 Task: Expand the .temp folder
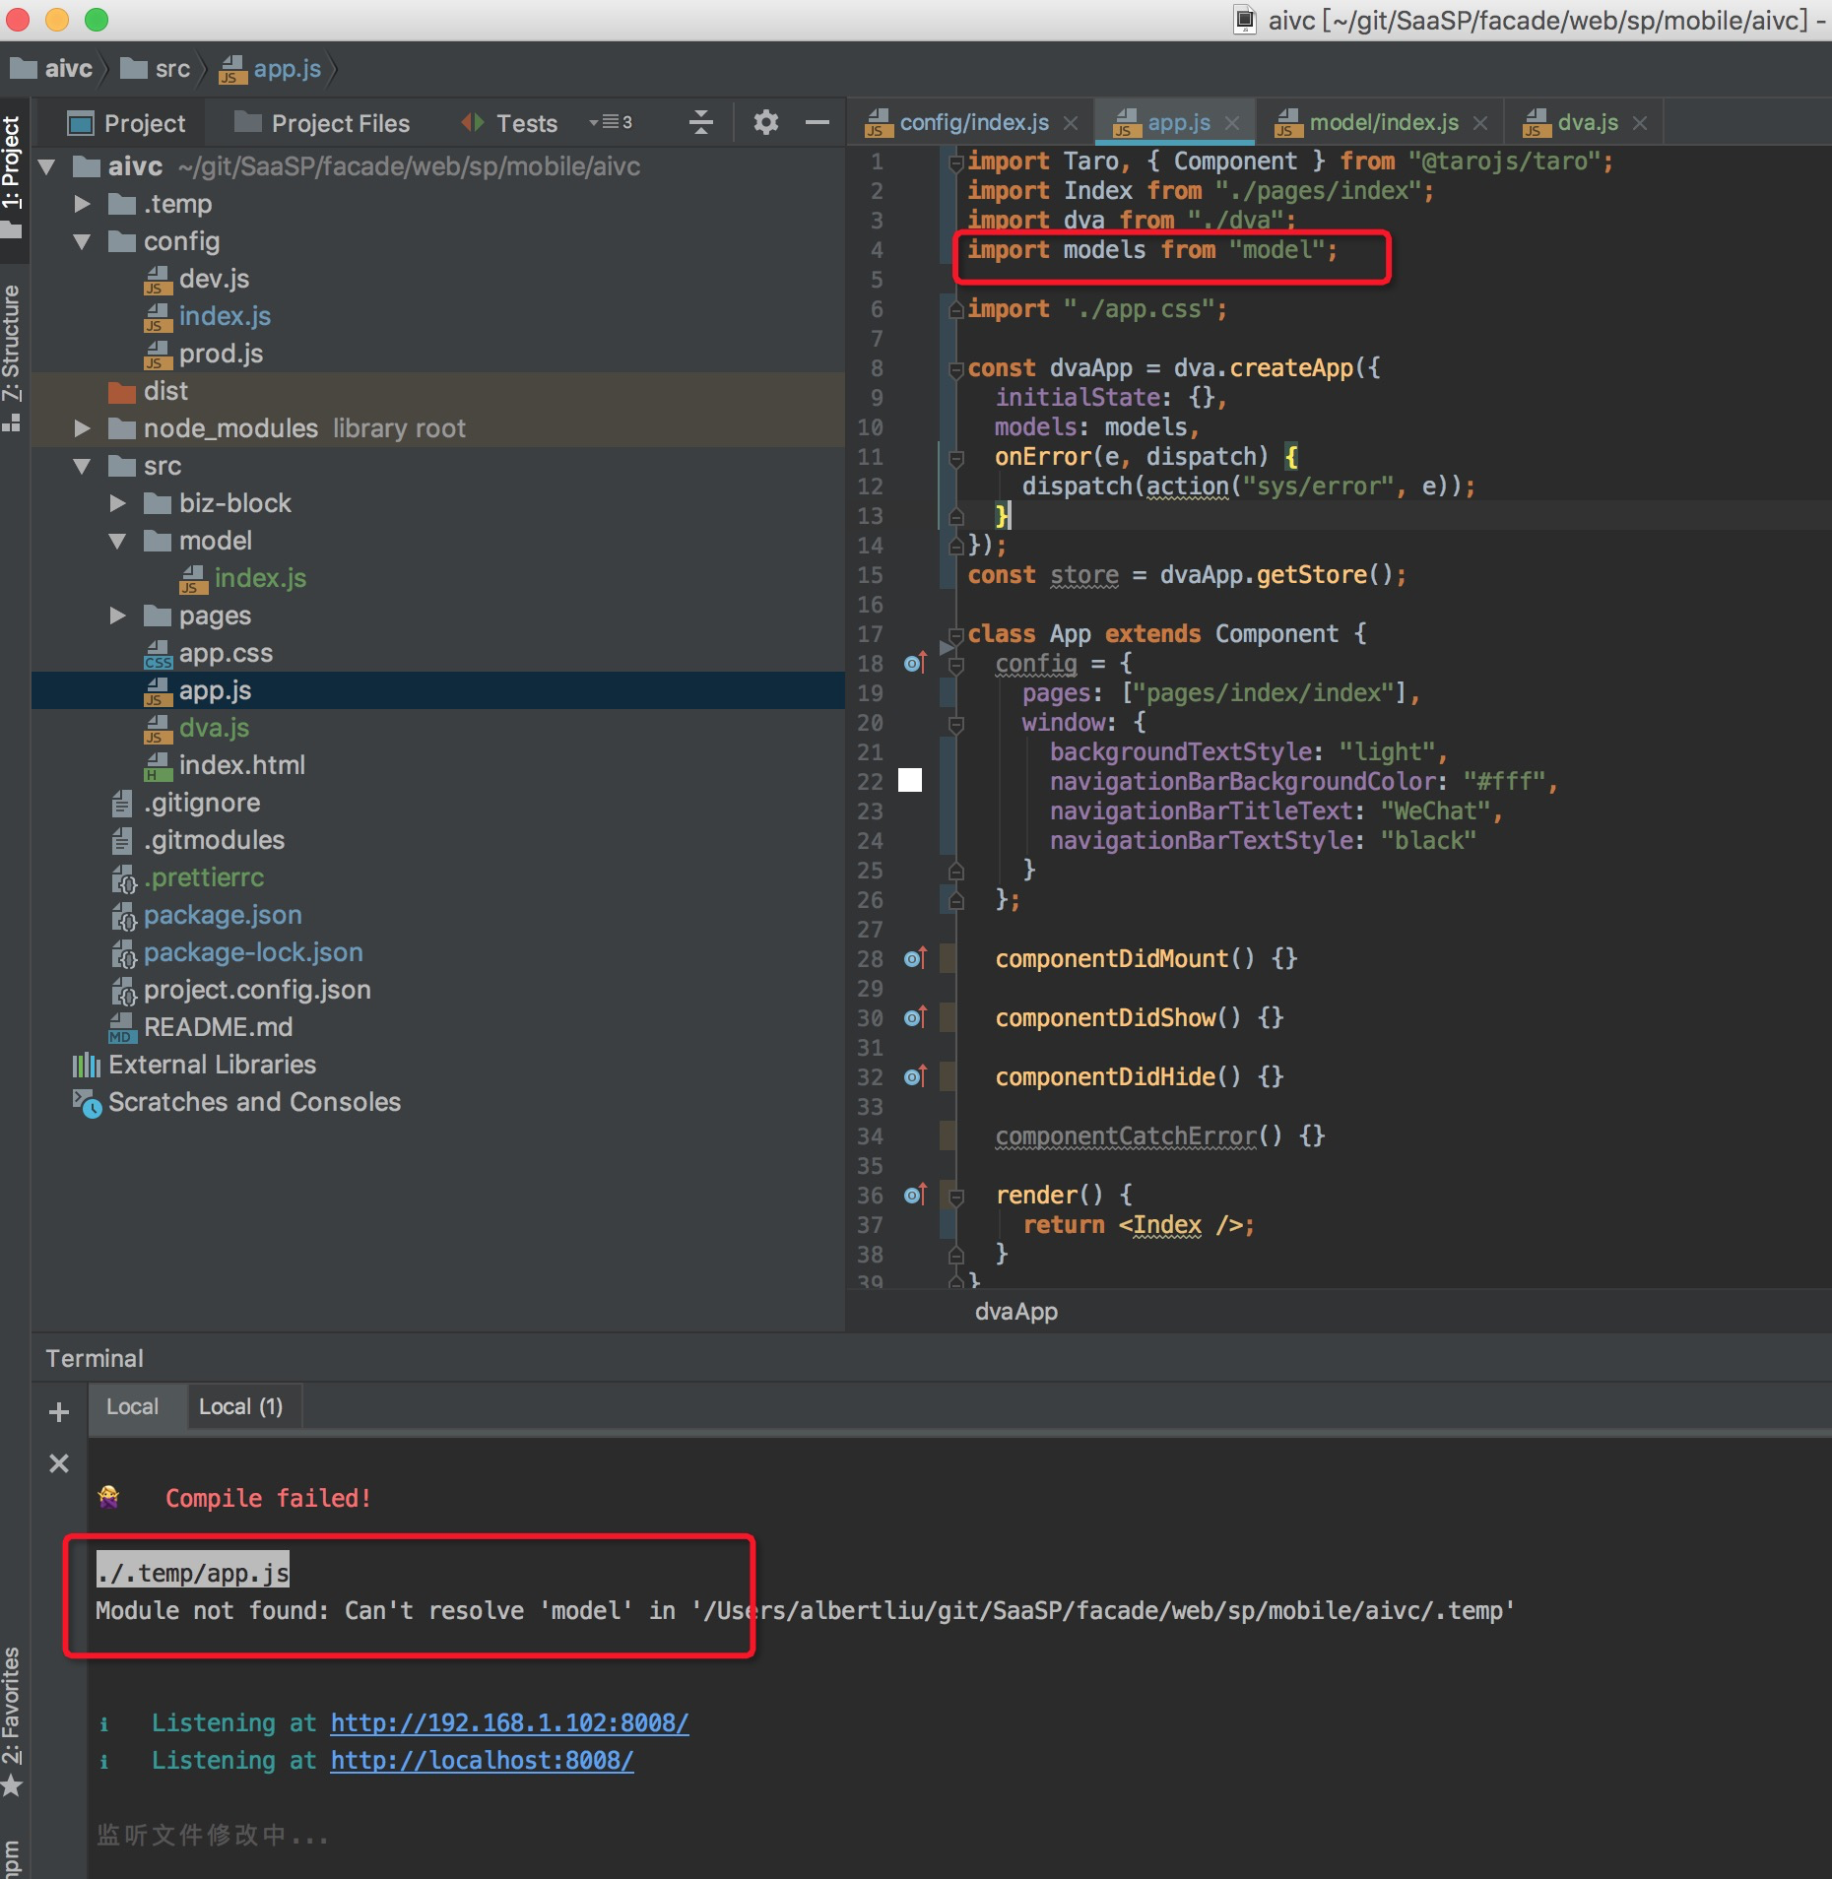click(x=82, y=204)
